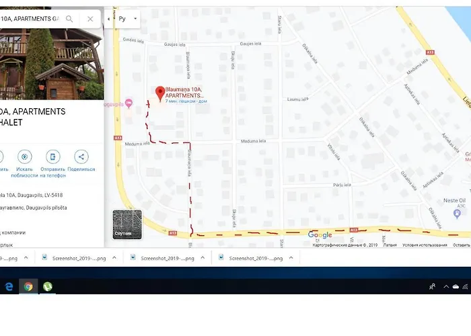
Task: Click the network icon in system tray
Action: (x=466, y=287)
